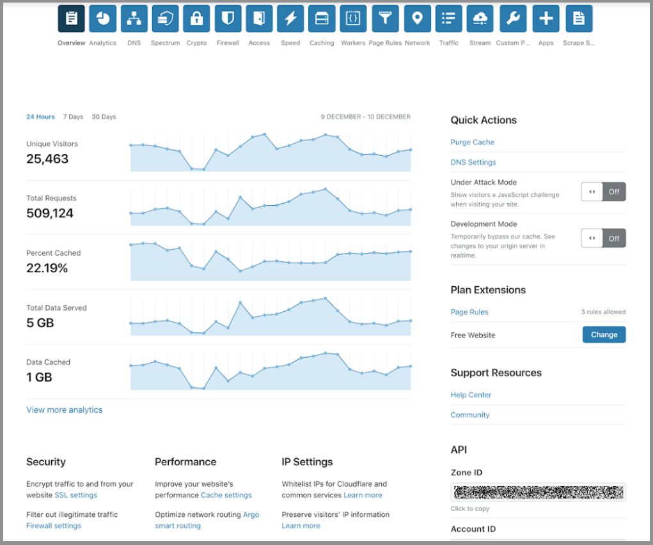Switch analytics range to 30 Days
This screenshot has width=653, height=545.
[x=104, y=117]
